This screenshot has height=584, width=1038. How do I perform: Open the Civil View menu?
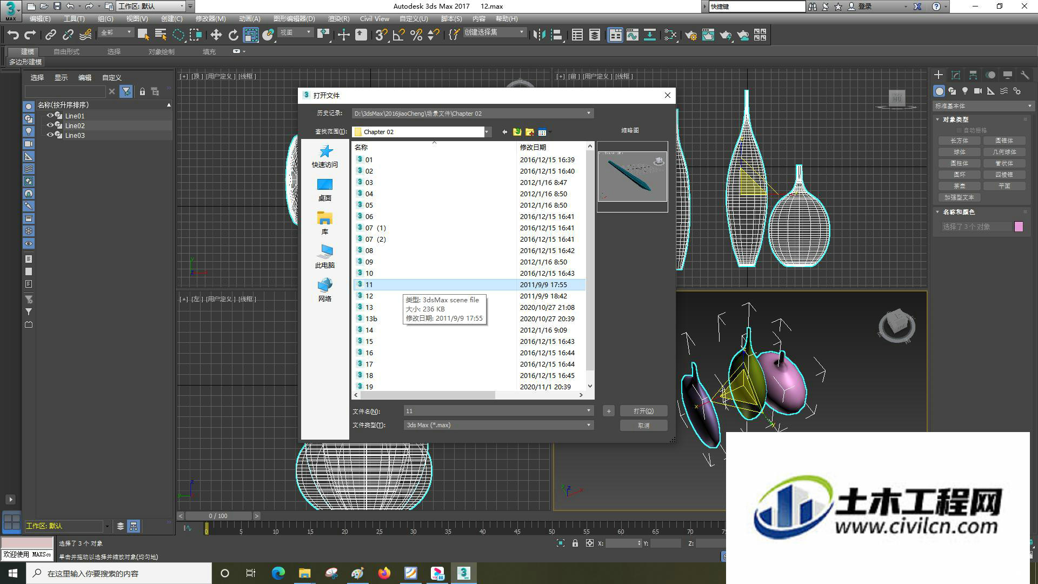[375, 19]
